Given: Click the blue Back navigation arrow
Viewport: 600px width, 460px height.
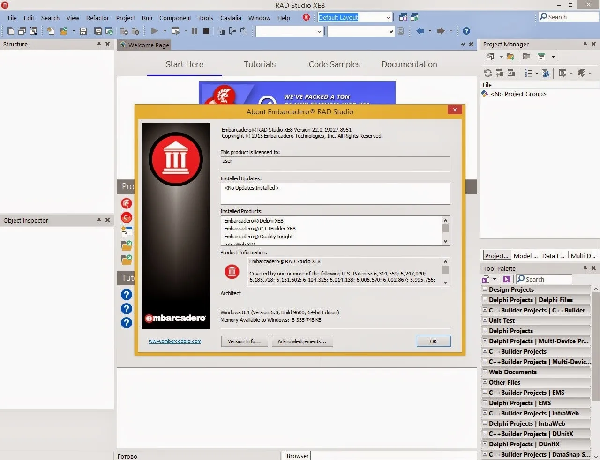Looking at the screenshot, I should click(420, 31).
